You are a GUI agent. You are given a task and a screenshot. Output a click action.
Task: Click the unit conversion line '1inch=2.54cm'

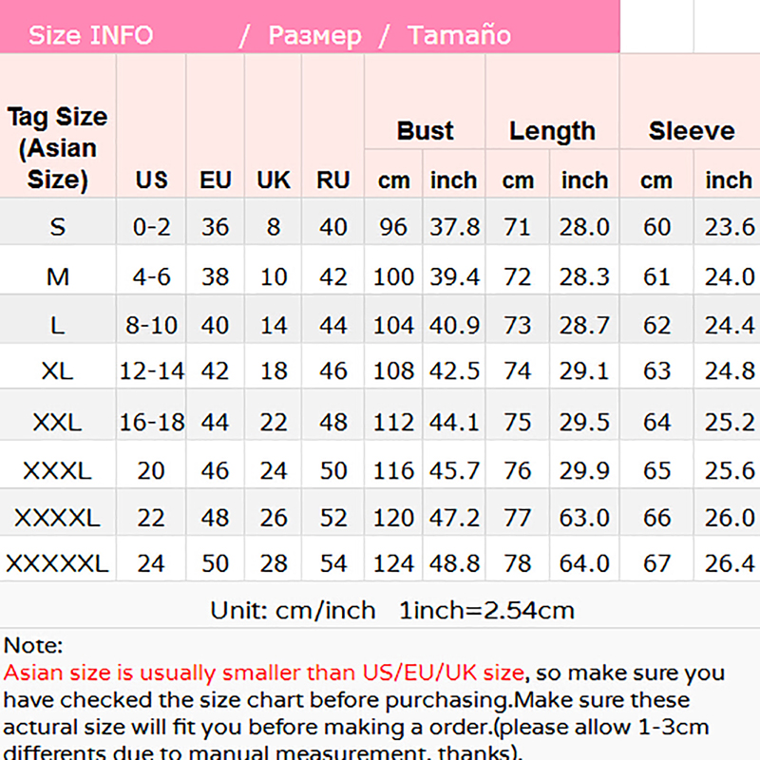(x=486, y=610)
